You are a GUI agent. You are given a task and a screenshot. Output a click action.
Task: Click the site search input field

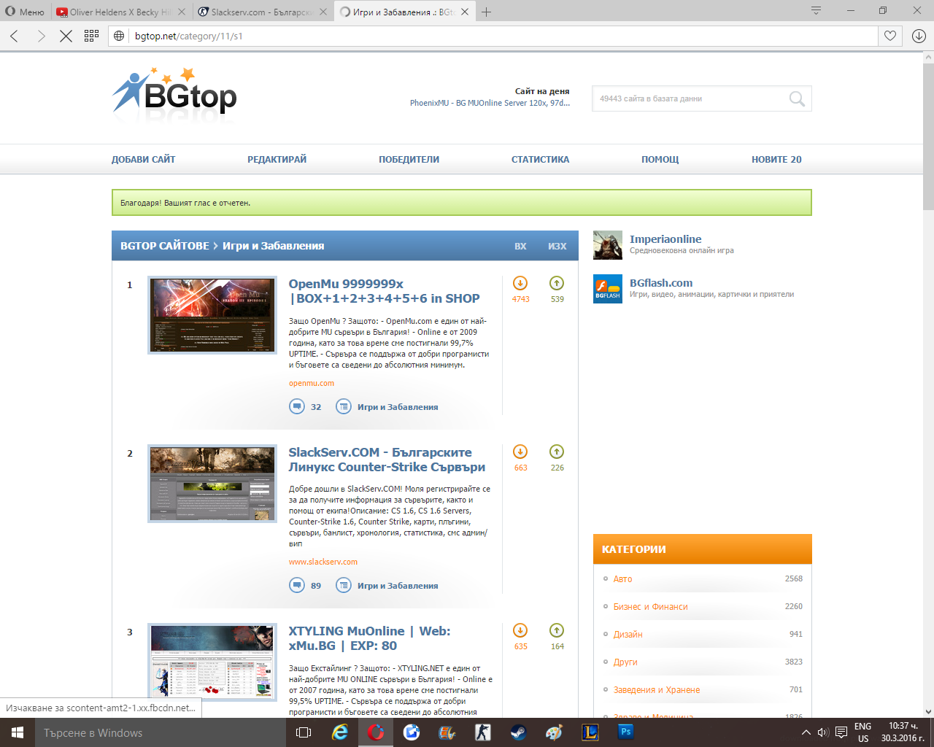(x=690, y=98)
